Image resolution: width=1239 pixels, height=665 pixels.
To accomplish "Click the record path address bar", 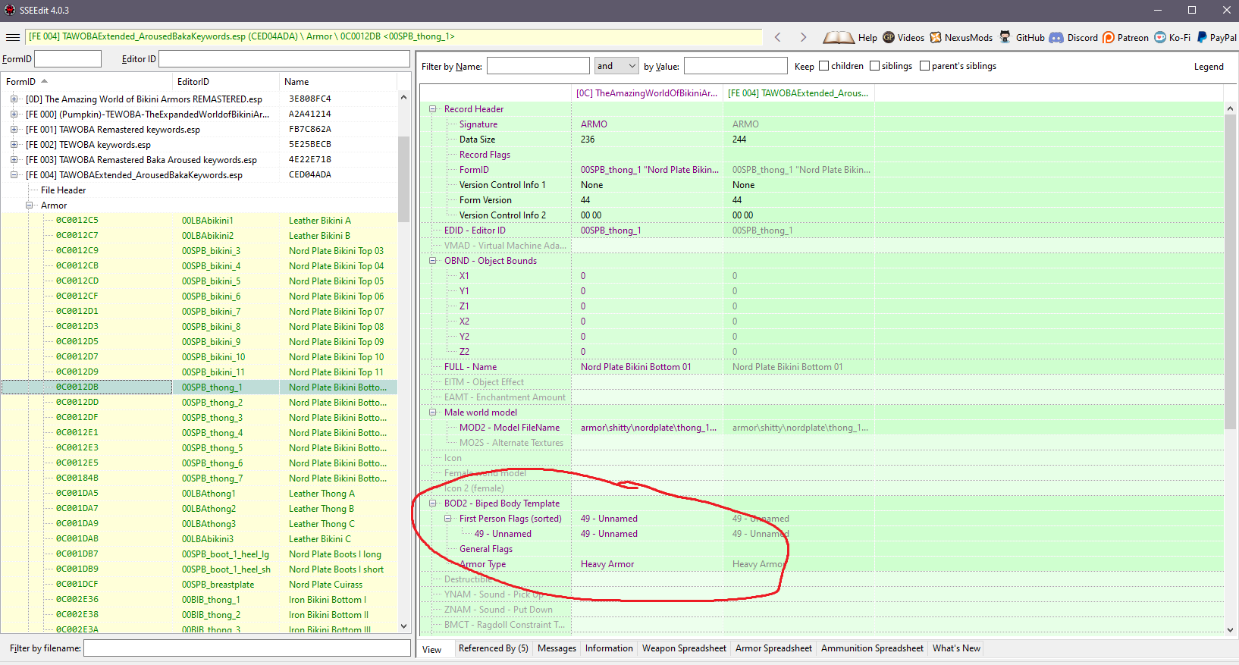I will (394, 36).
